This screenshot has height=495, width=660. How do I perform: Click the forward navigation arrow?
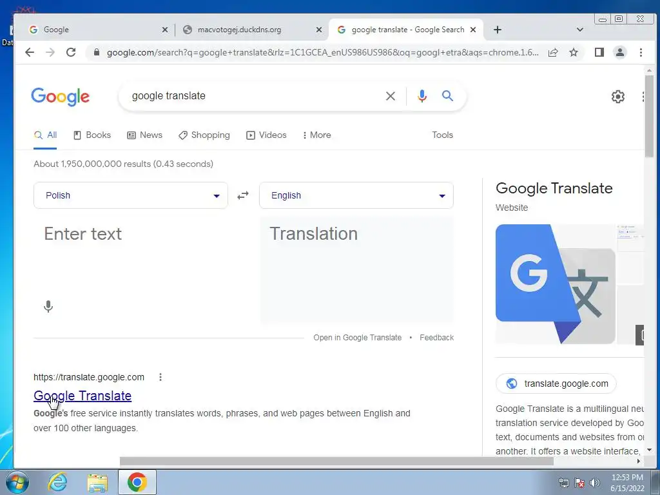50,52
